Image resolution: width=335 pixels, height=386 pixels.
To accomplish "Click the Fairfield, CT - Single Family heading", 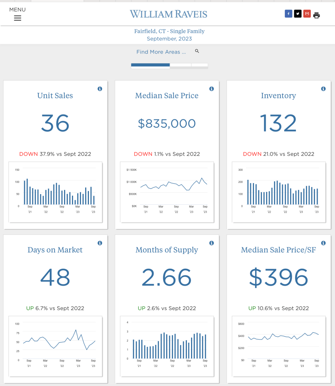I will pos(169,31).
